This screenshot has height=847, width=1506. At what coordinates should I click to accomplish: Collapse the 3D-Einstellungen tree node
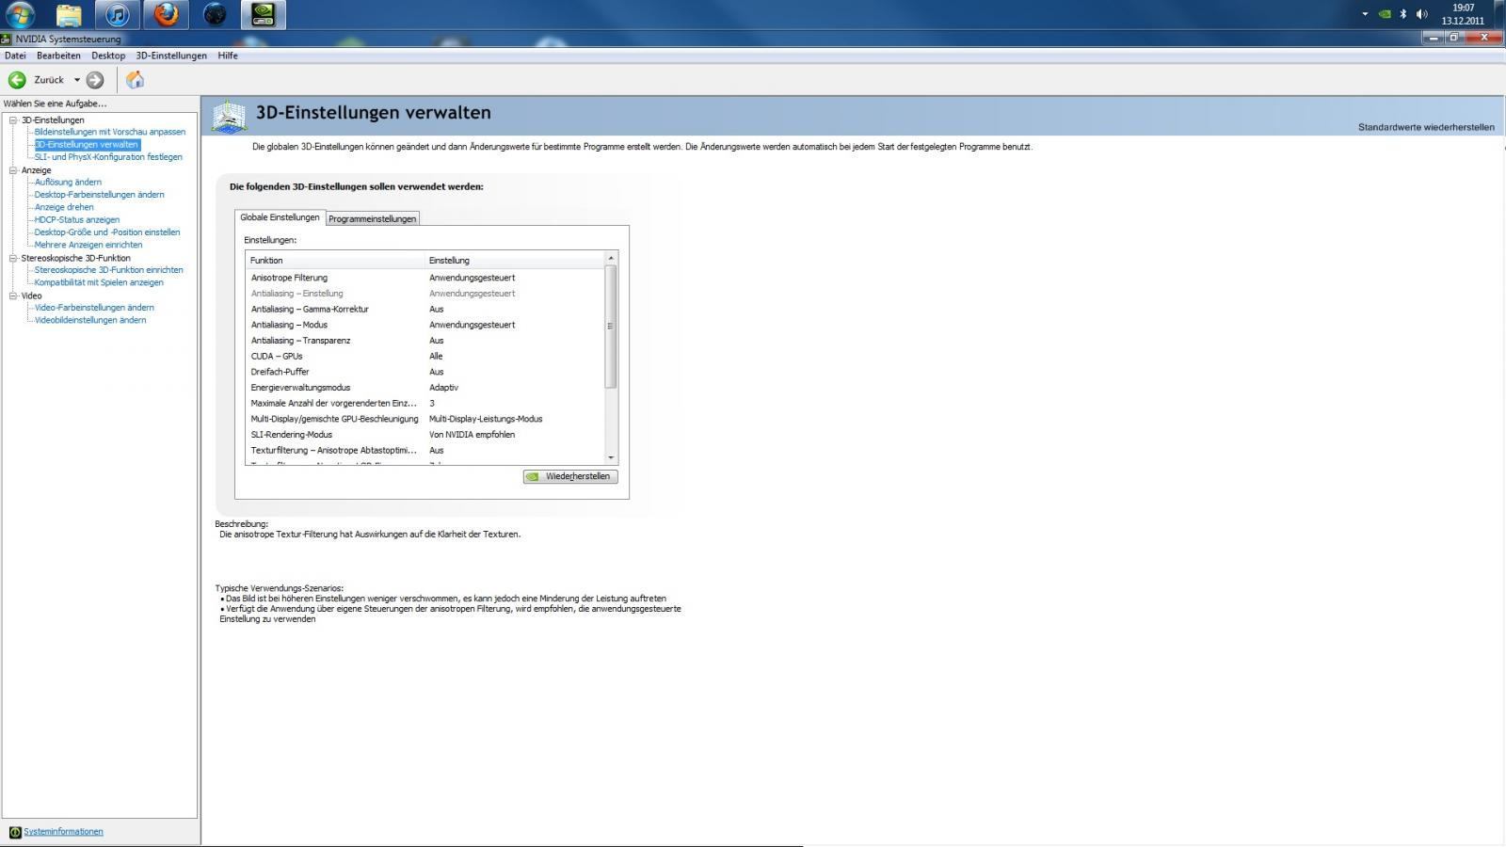coord(13,120)
